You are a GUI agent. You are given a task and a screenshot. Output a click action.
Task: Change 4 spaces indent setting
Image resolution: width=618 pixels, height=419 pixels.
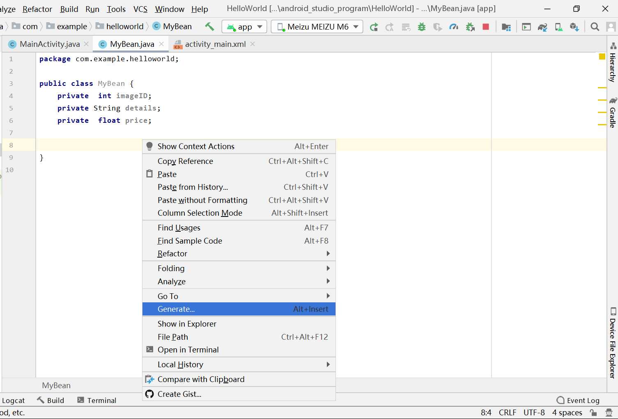[567, 412]
